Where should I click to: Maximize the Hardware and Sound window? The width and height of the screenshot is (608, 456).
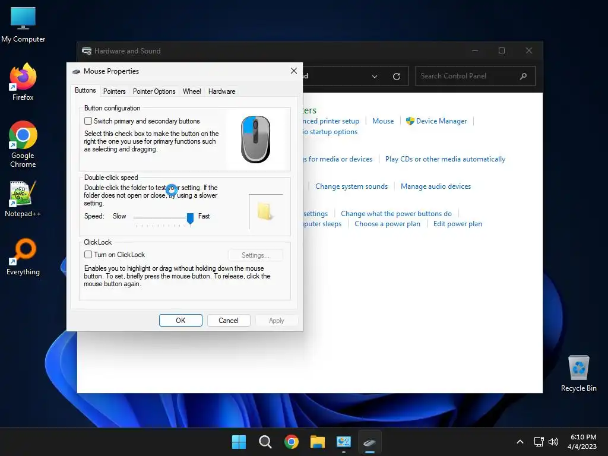(x=502, y=51)
